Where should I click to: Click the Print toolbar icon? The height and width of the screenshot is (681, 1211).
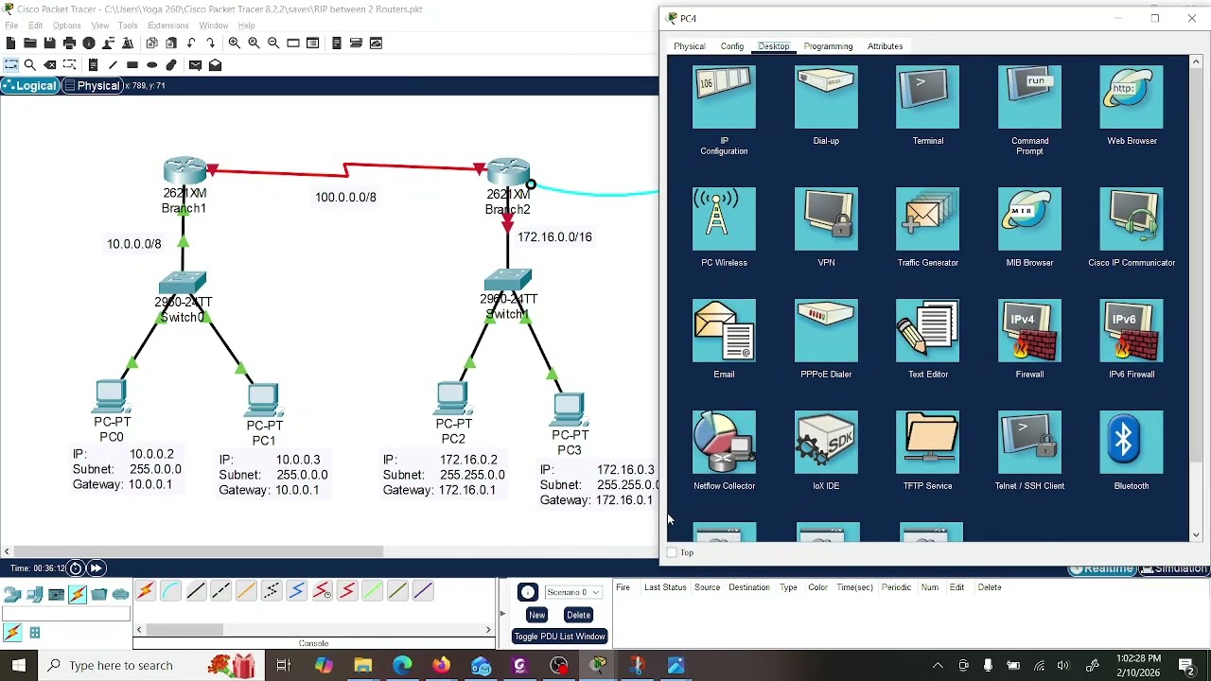pyautogui.click(x=69, y=43)
